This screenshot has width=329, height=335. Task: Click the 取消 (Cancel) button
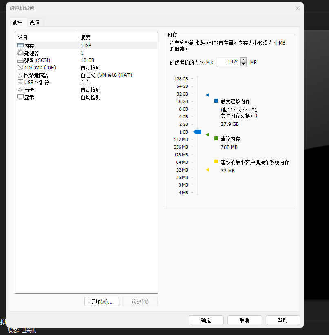(245, 320)
